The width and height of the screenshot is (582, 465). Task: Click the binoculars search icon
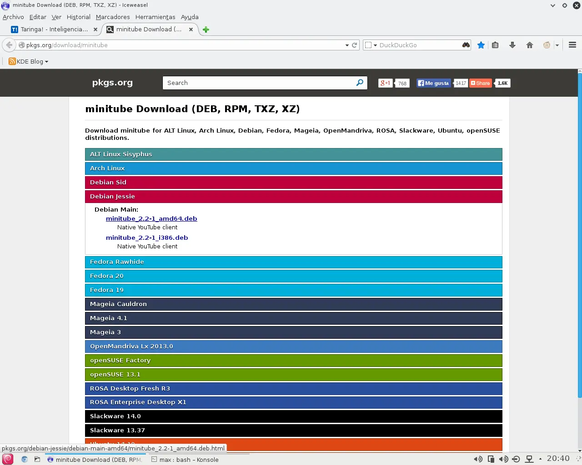pyautogui.click(x=466, y=45)
